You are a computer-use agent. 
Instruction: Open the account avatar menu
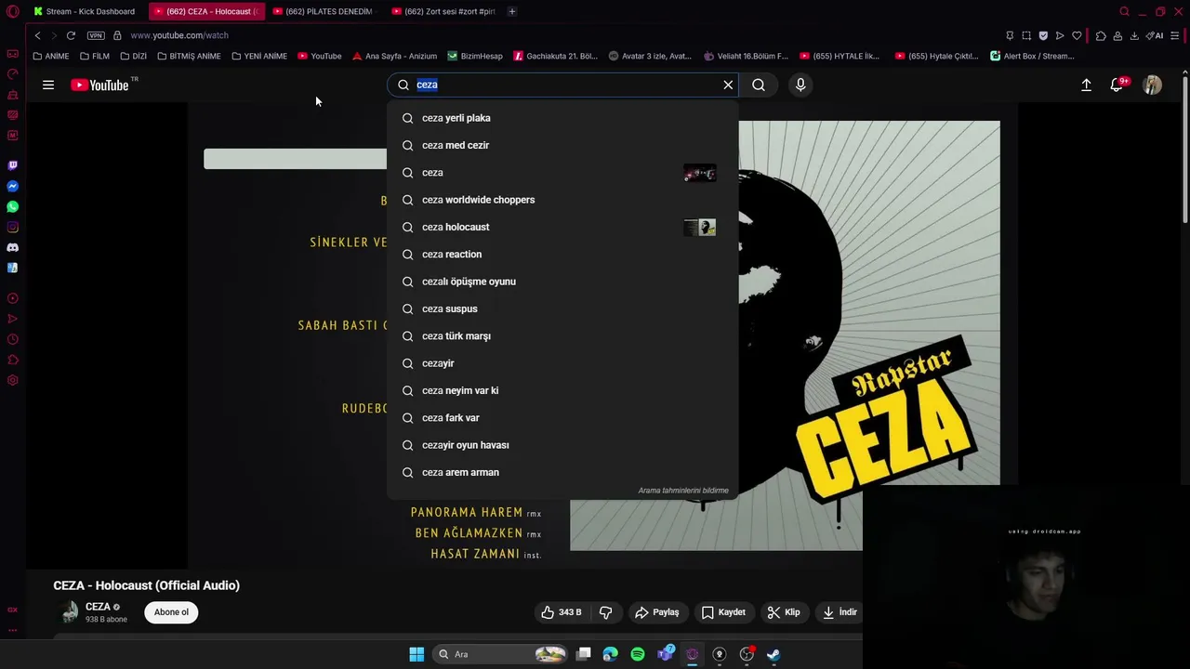coord(1152,85)
